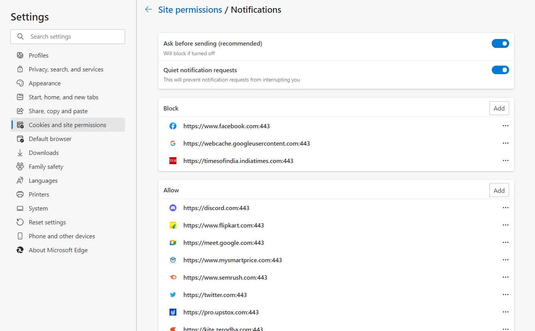Click the Microsoft Edge logo icon
The image size is (535, 331).
click(x=20, y=250)
